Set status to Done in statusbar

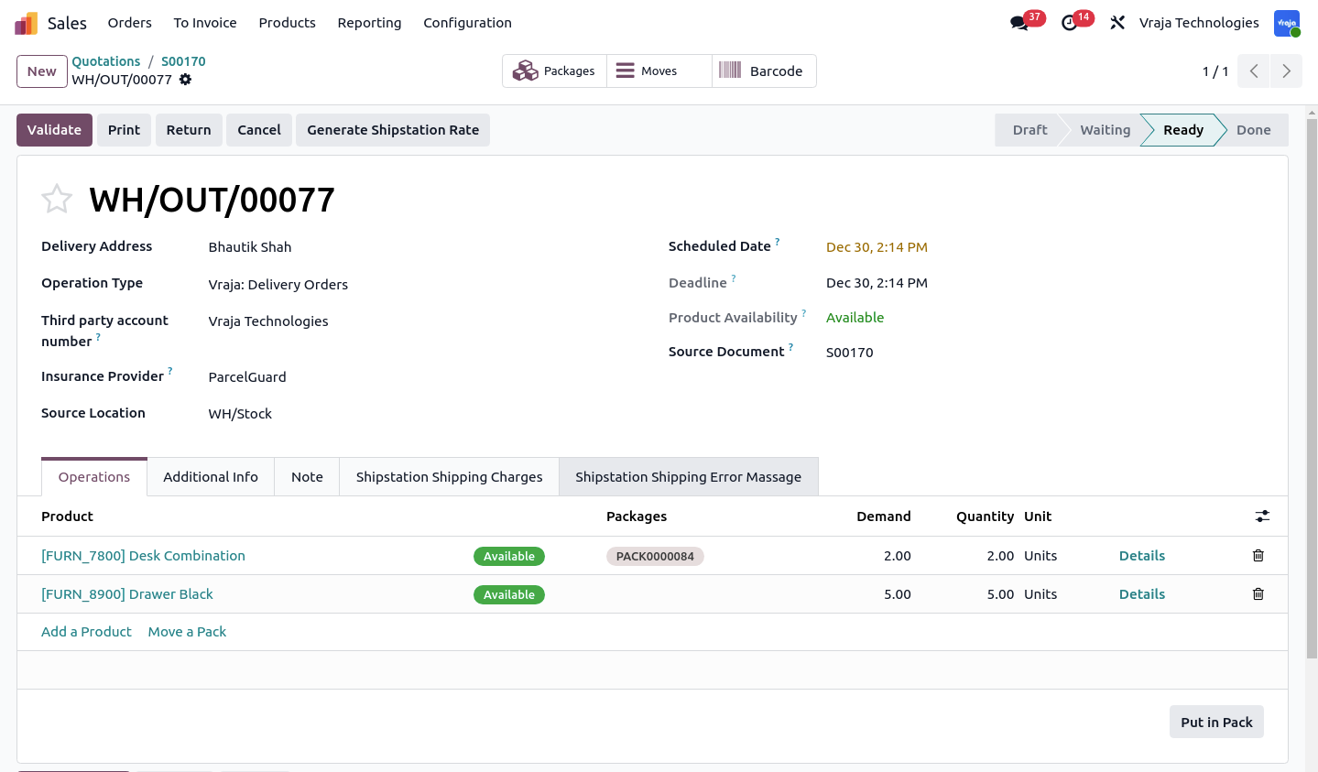click(x=1253, y=130)
